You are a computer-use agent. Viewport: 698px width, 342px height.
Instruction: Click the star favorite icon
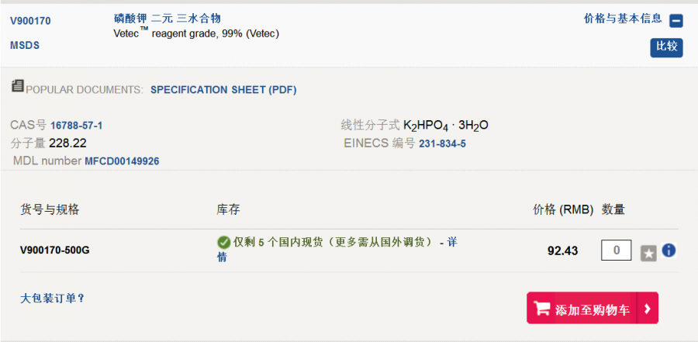point(648,253)
